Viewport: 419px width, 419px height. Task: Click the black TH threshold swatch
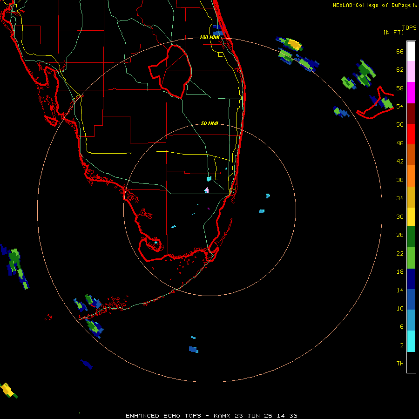pyautogui.click(x=411, y=362)
